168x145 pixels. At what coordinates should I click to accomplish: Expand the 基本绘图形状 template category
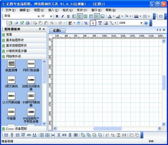[x=24, y=40]
